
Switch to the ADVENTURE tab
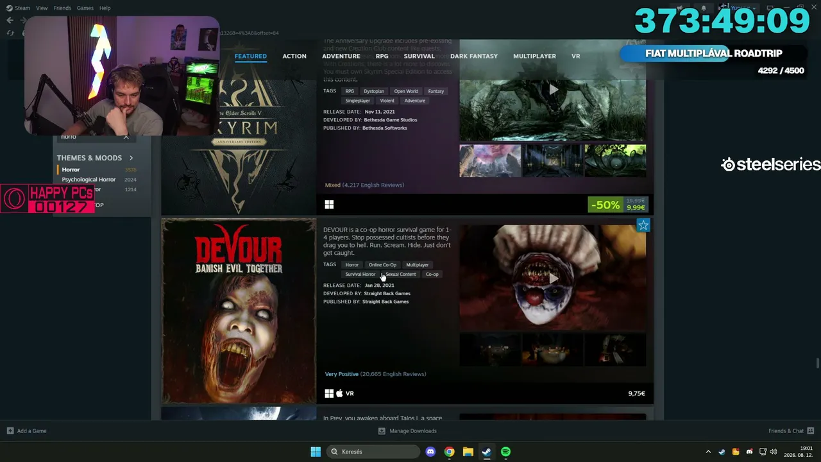tap(341, 56)
